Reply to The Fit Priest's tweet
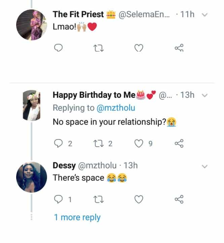224x243 pixels. click(x=59, y=49)
